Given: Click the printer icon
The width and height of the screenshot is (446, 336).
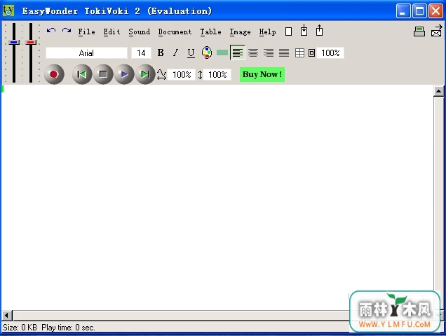Looking at the screenshot, I should pos(419,31).
